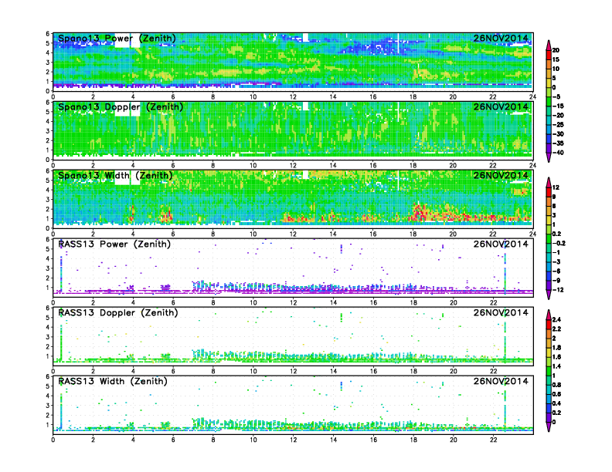Click the '-6' label on the middle colorbar
This screenshot has height=472, width=612.
(556, 271)
